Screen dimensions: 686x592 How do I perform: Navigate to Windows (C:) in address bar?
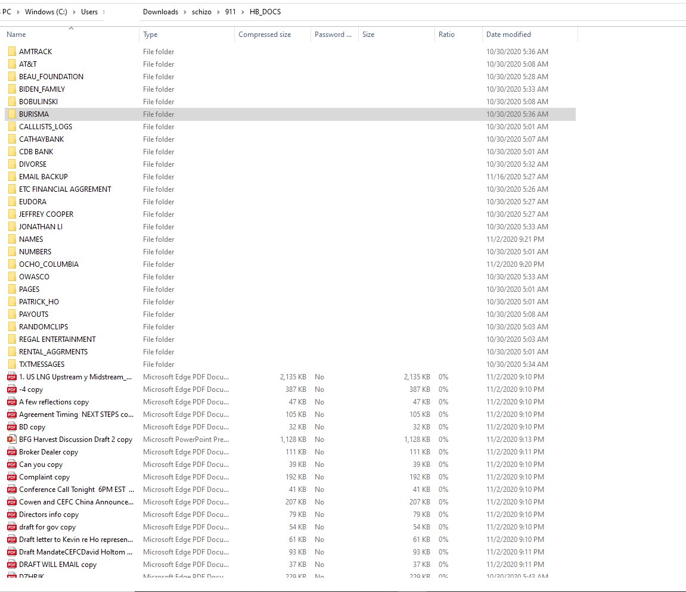click(x=46, y=12)
